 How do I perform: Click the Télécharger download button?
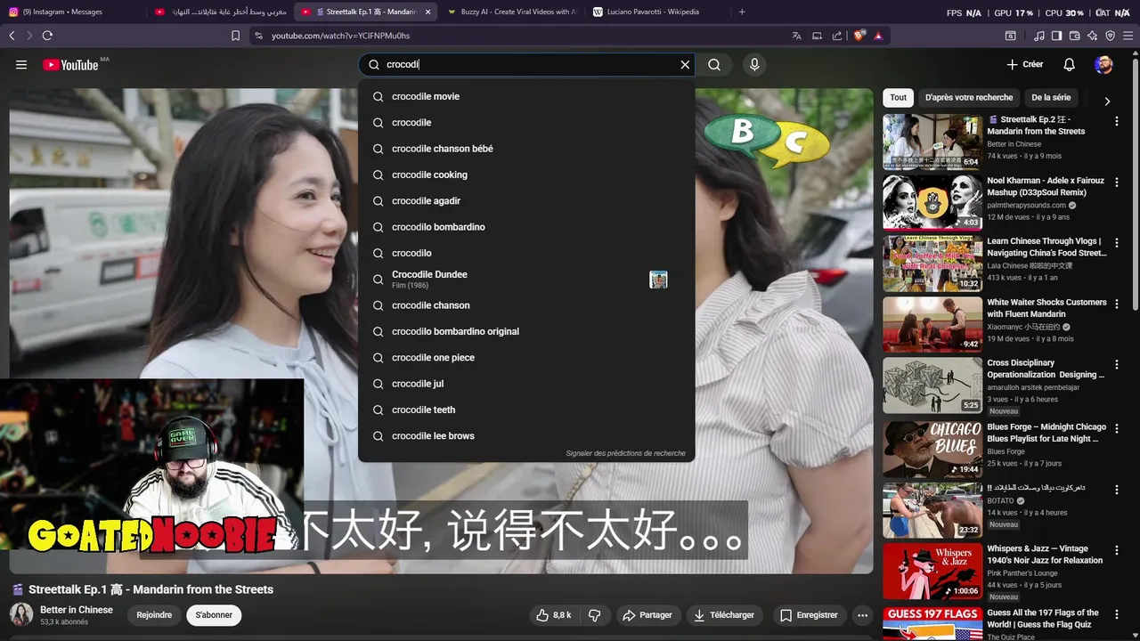[x=724, y=615]
